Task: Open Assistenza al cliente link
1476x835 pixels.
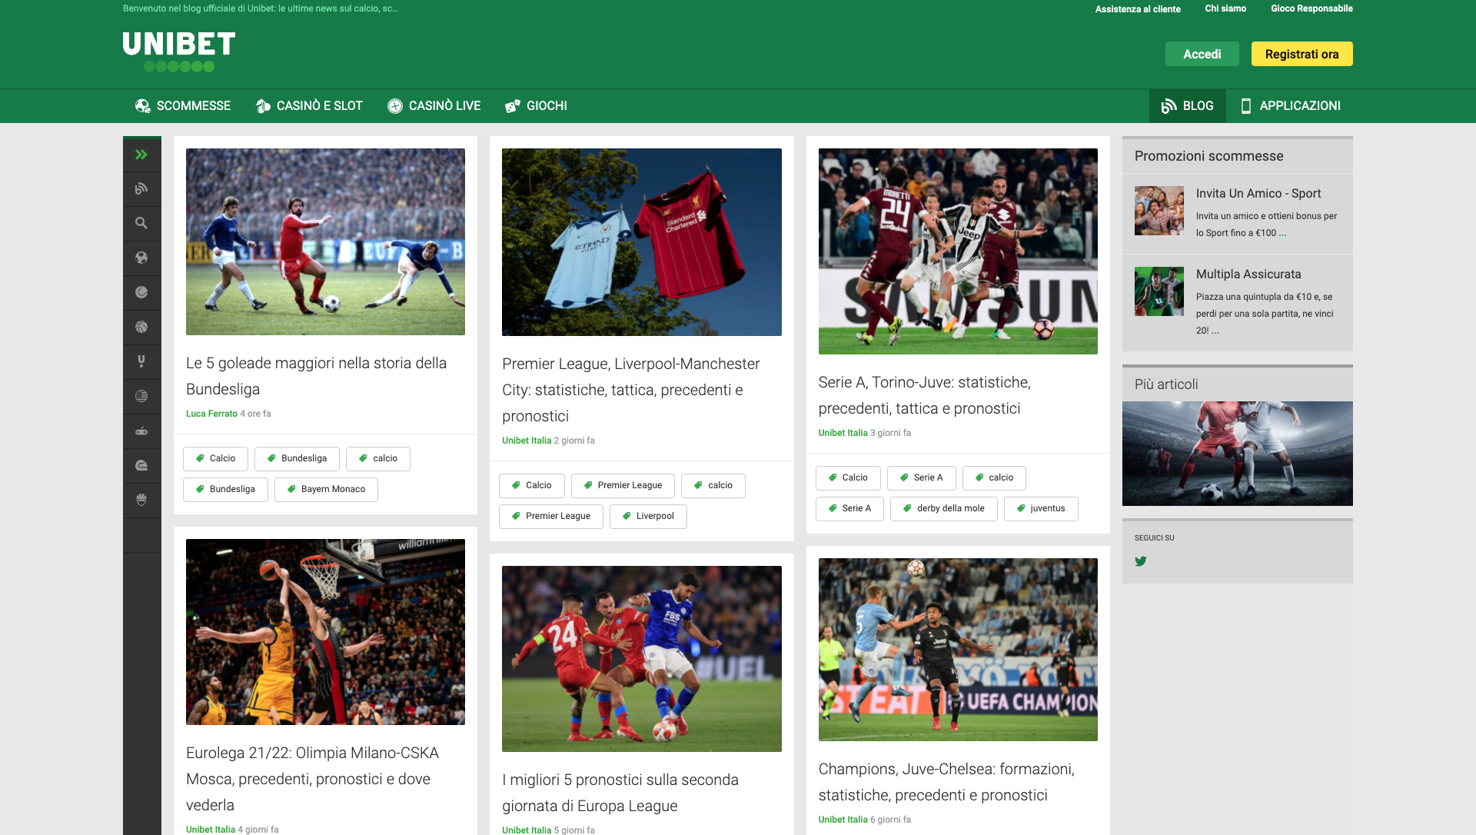Action: point(1138,9)
